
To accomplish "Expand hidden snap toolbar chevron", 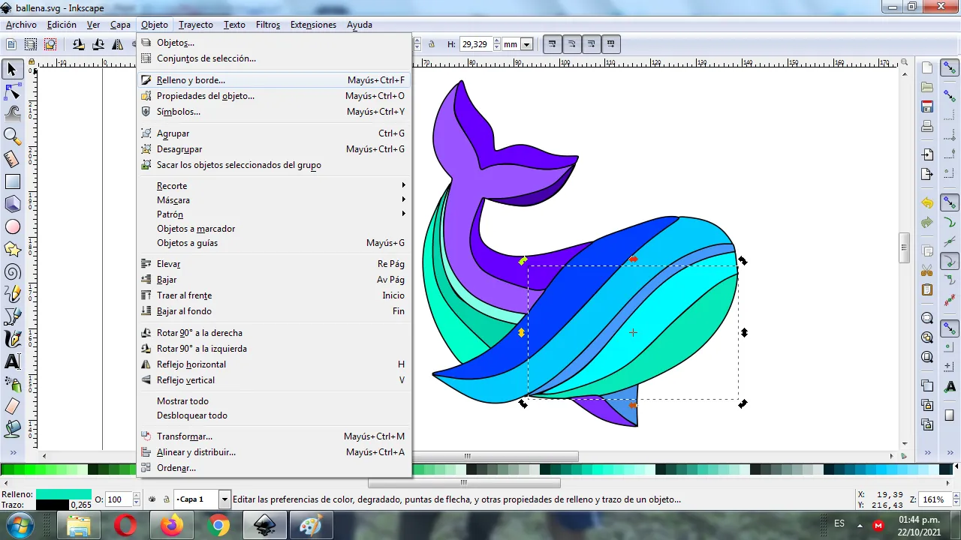I will click(950, 453).
